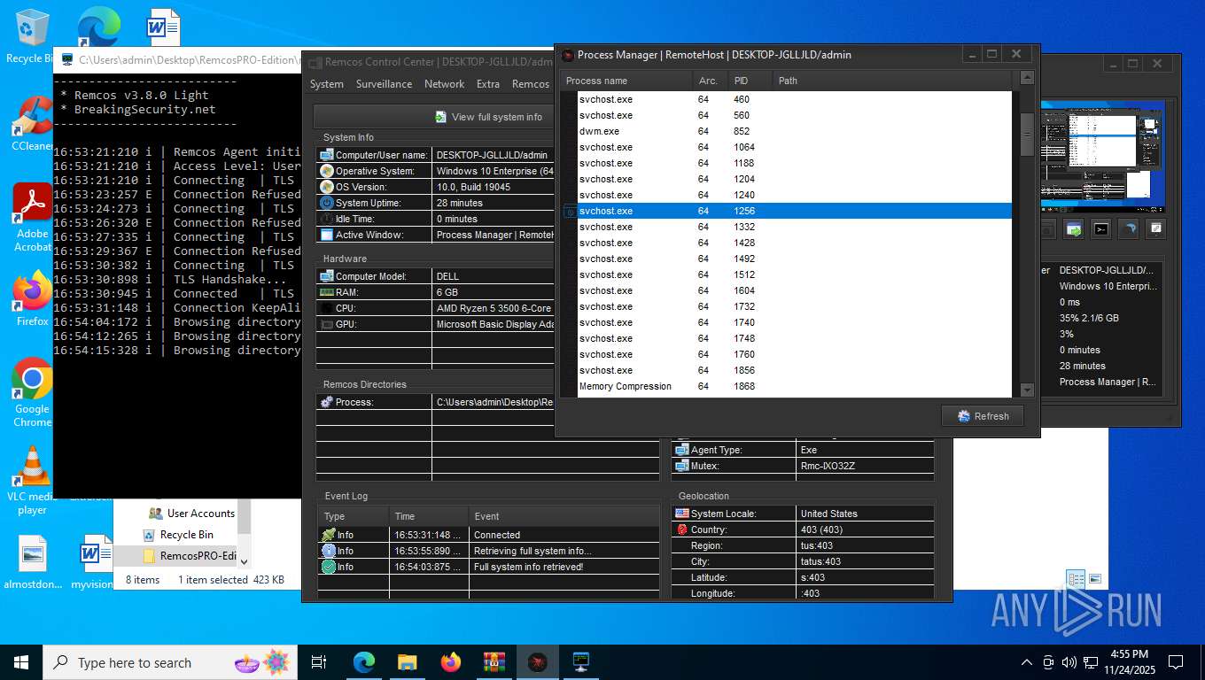
Task: Click the remote screen preview thumbnail
Action: click(1104, 155)
